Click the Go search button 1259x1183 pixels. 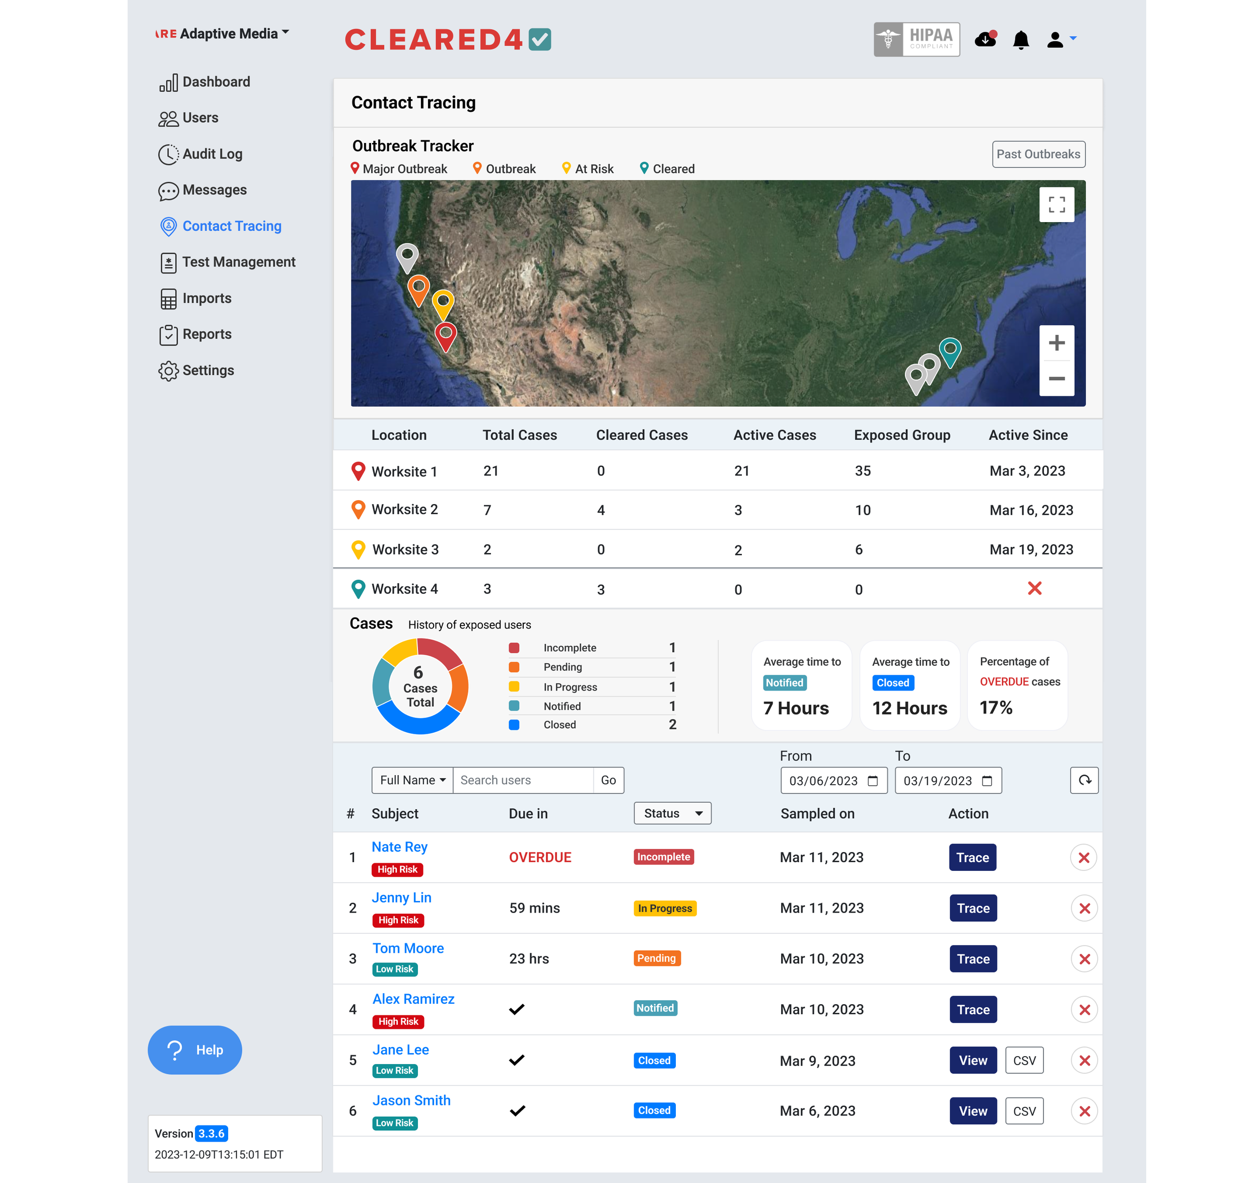[x=609, y=780]
